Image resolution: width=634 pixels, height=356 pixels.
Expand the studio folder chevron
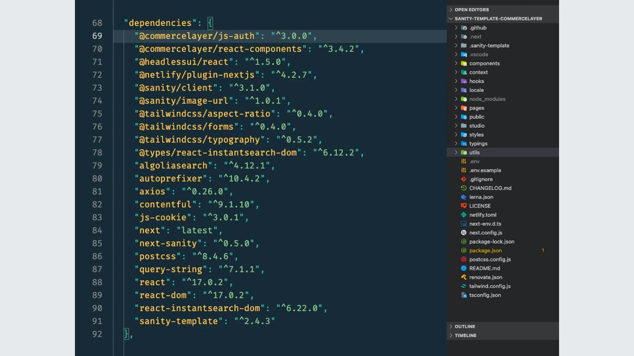(x=456, y=126)
